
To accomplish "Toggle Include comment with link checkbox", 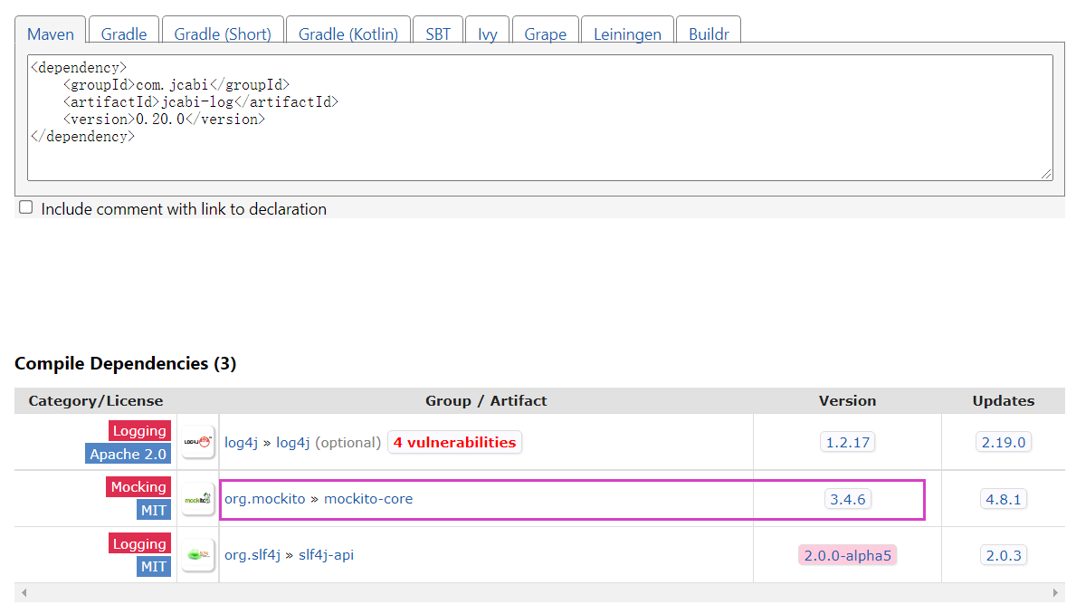I will click(x=26, y=207).
